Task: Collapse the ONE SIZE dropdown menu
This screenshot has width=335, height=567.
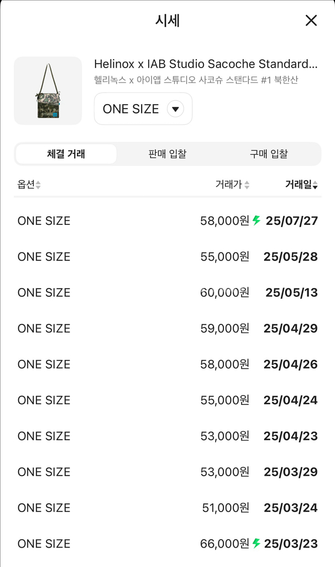Action: [175, 109]
